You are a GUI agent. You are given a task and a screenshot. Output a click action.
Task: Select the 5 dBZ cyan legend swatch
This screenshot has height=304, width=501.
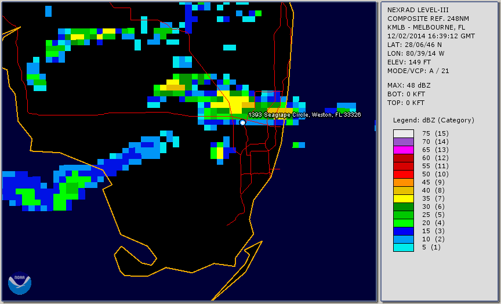[x=403, y=247]
